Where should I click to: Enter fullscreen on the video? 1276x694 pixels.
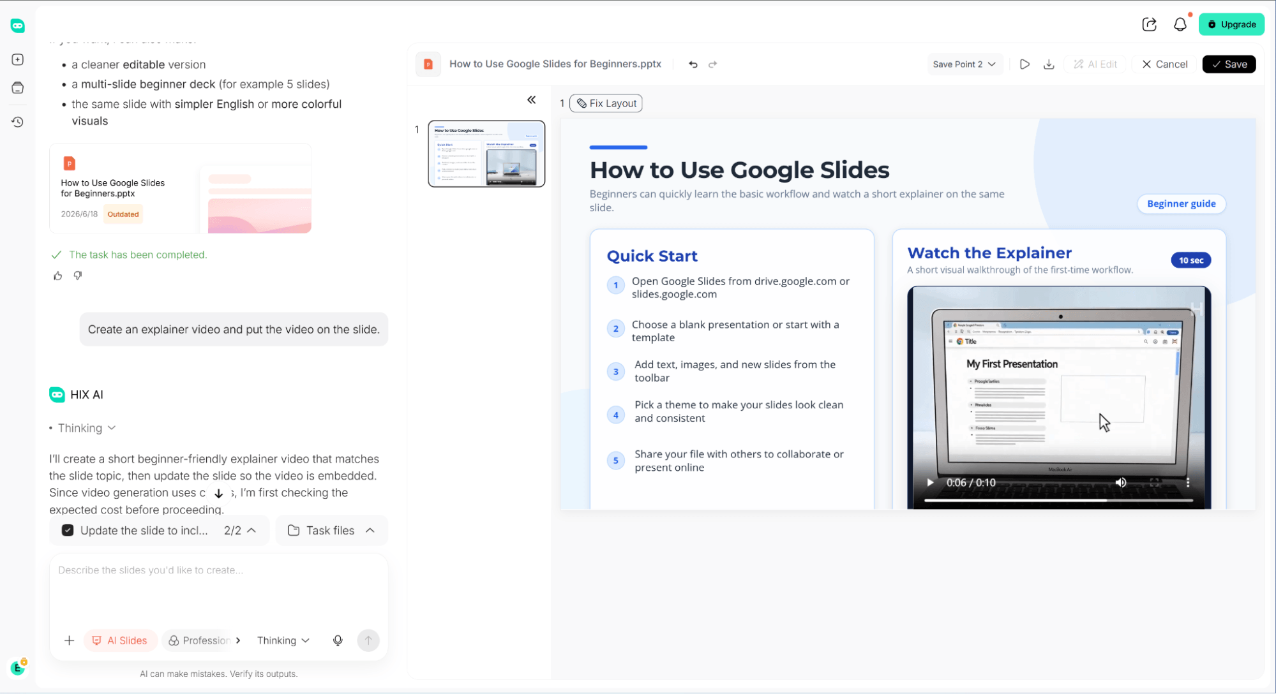coord(1155,483)
